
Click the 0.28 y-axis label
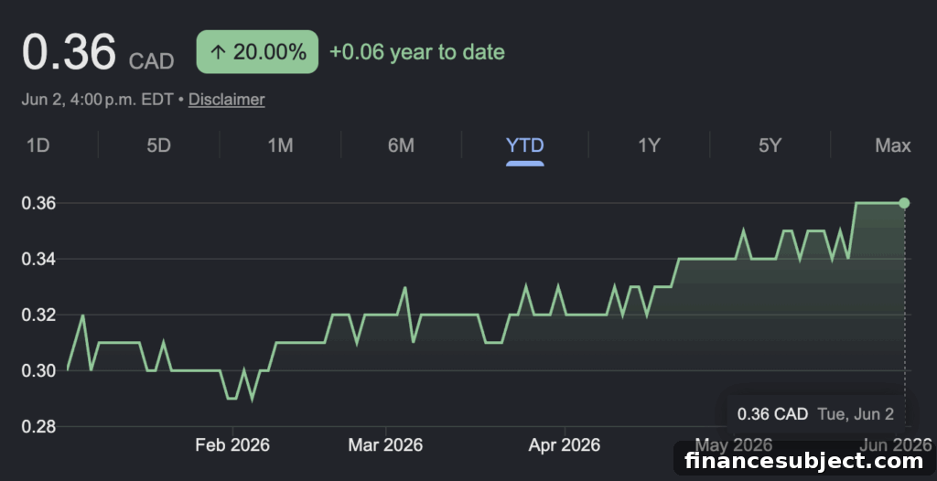point(38,427)
